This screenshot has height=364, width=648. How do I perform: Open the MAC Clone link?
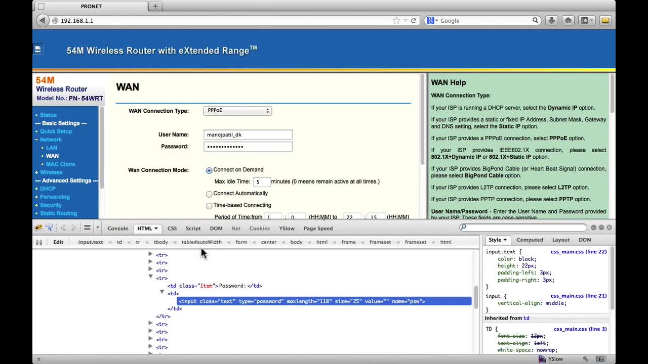point(61,164)
